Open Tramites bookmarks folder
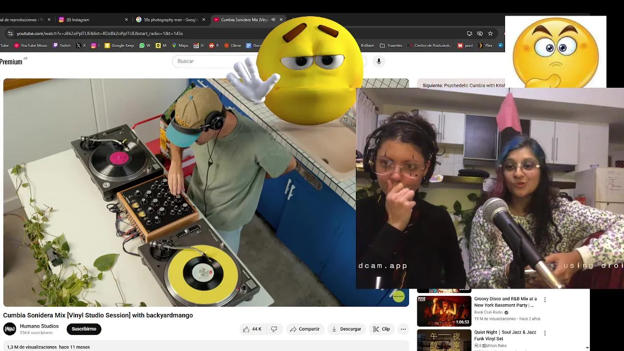Image resolution: width=624 pixels, height=351 pixels. [x=391, y=45]
